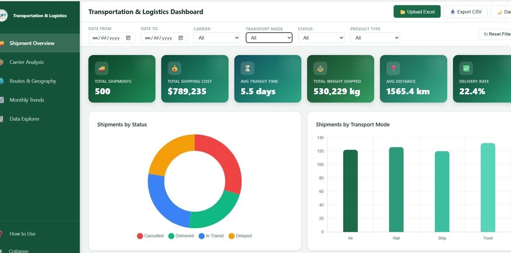Click the pin icon on Avg Distance card
Screen dimensions: 511x253
(x=393, y=68)
